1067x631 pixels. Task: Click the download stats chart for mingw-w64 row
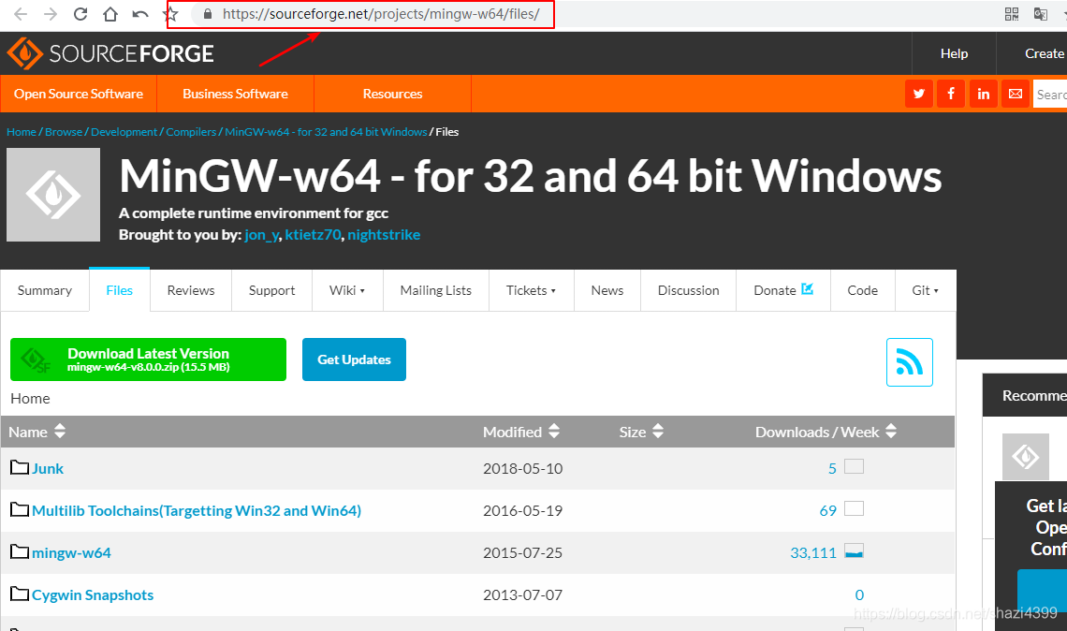[854, 550]
